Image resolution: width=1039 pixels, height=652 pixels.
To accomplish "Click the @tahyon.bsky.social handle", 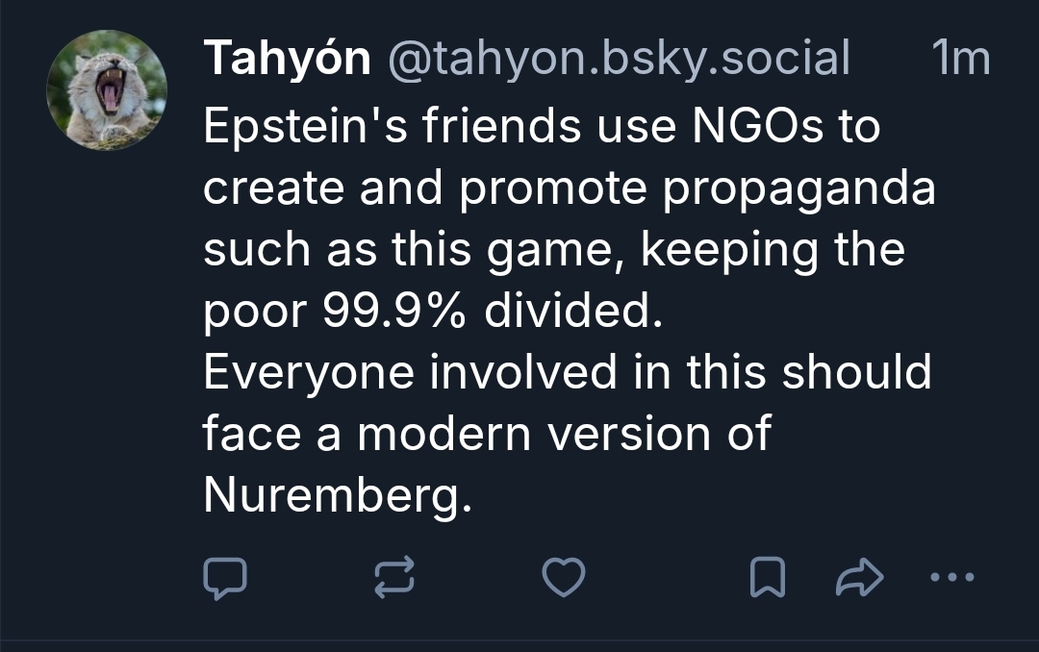I will tap(619, 60).
